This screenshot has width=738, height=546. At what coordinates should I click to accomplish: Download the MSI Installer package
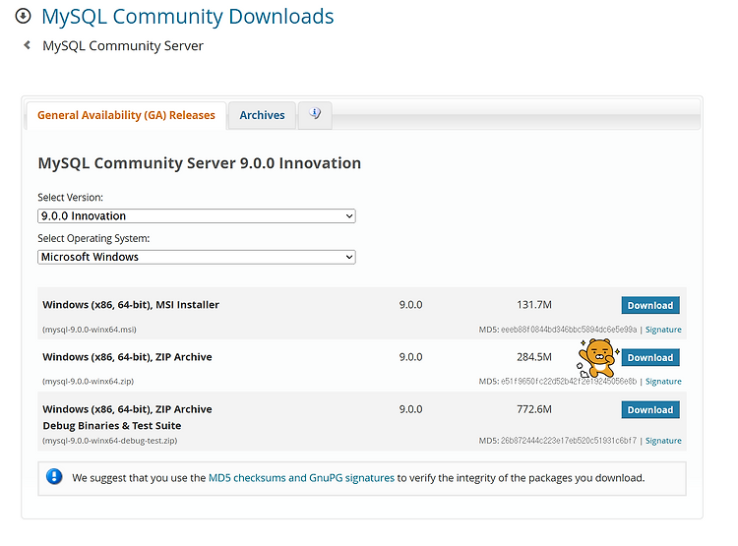coord(650,305)
